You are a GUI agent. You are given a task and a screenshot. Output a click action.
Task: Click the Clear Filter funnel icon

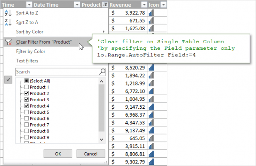(x=9, y=42)
